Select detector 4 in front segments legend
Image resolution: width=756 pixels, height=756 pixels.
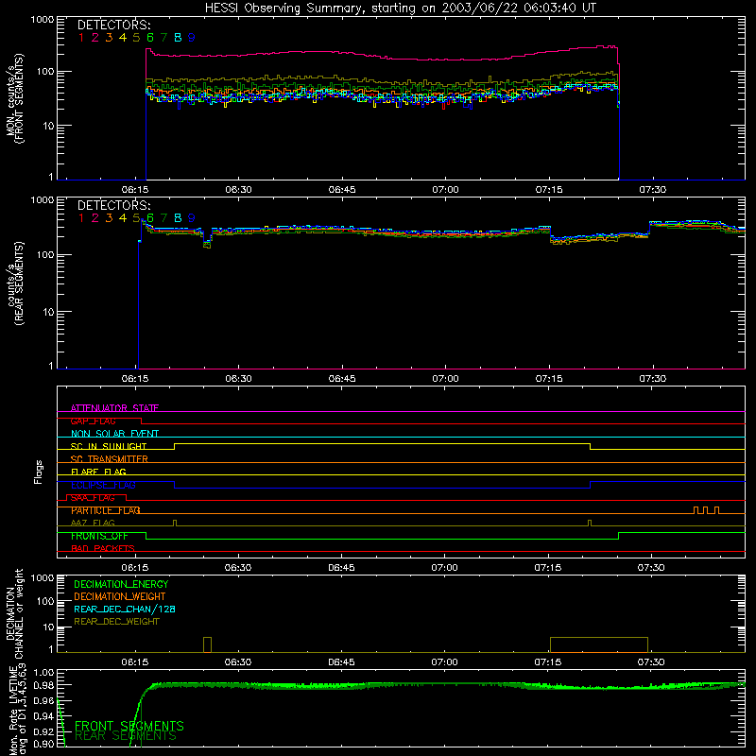point(123,38)
